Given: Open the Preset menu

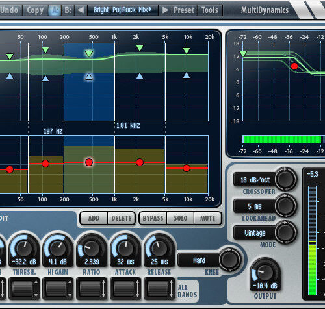Looking at the screenshot, I should coord(184,10).
